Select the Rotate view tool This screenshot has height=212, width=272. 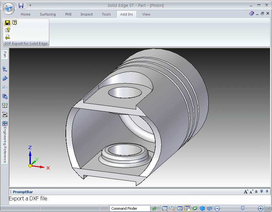pyautogui.click(x=195, y=208)
